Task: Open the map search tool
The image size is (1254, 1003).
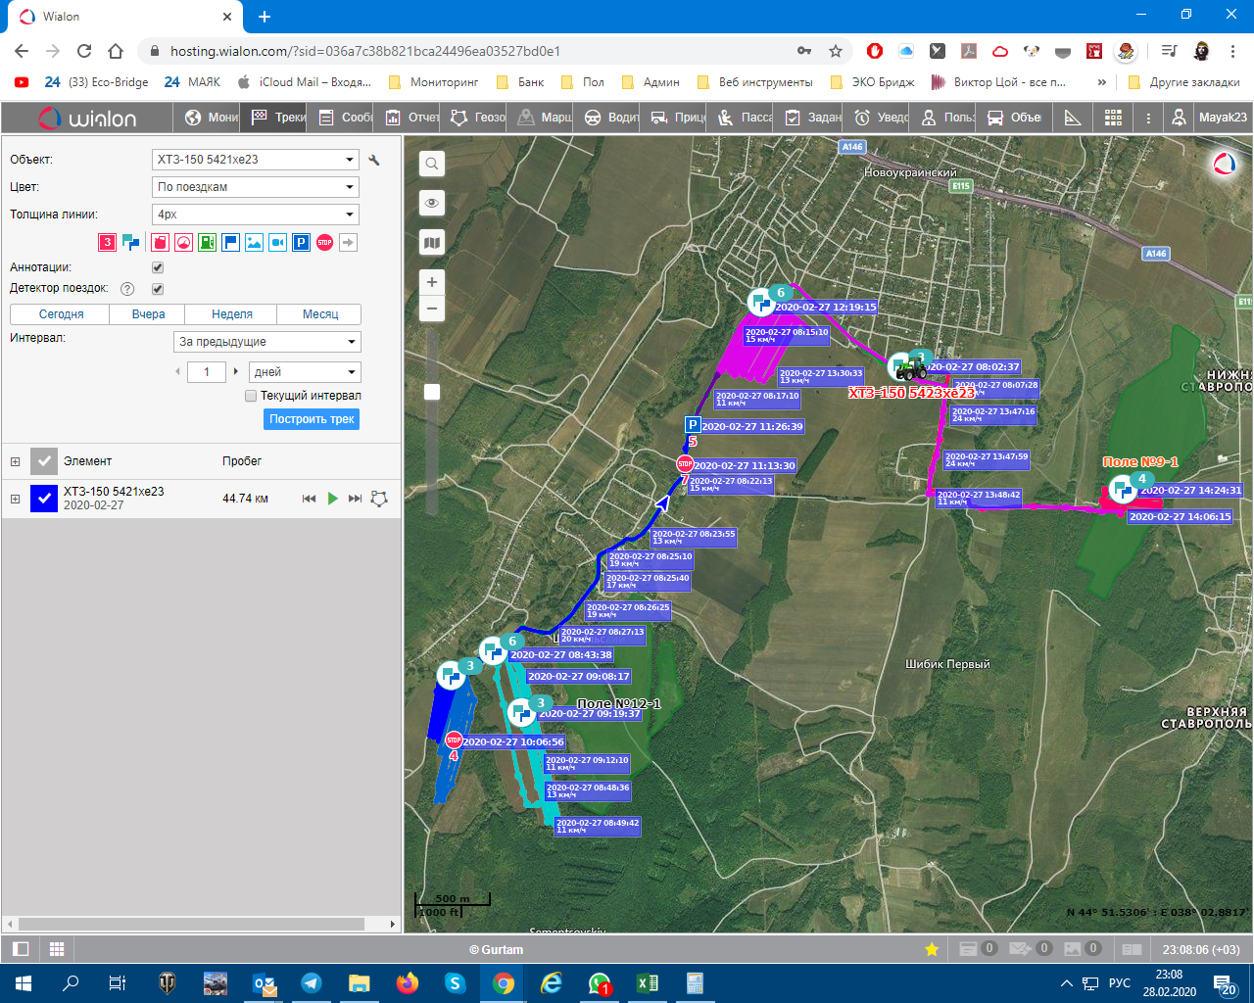Action: click(431, 164)
